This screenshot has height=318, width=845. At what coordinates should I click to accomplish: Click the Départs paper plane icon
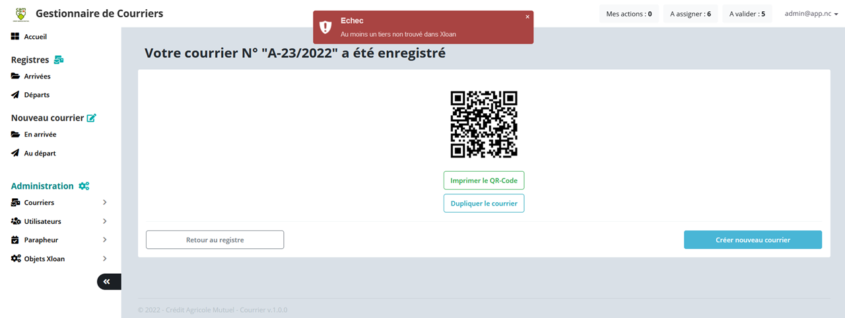pyautogui.click(x=15, y=95)
